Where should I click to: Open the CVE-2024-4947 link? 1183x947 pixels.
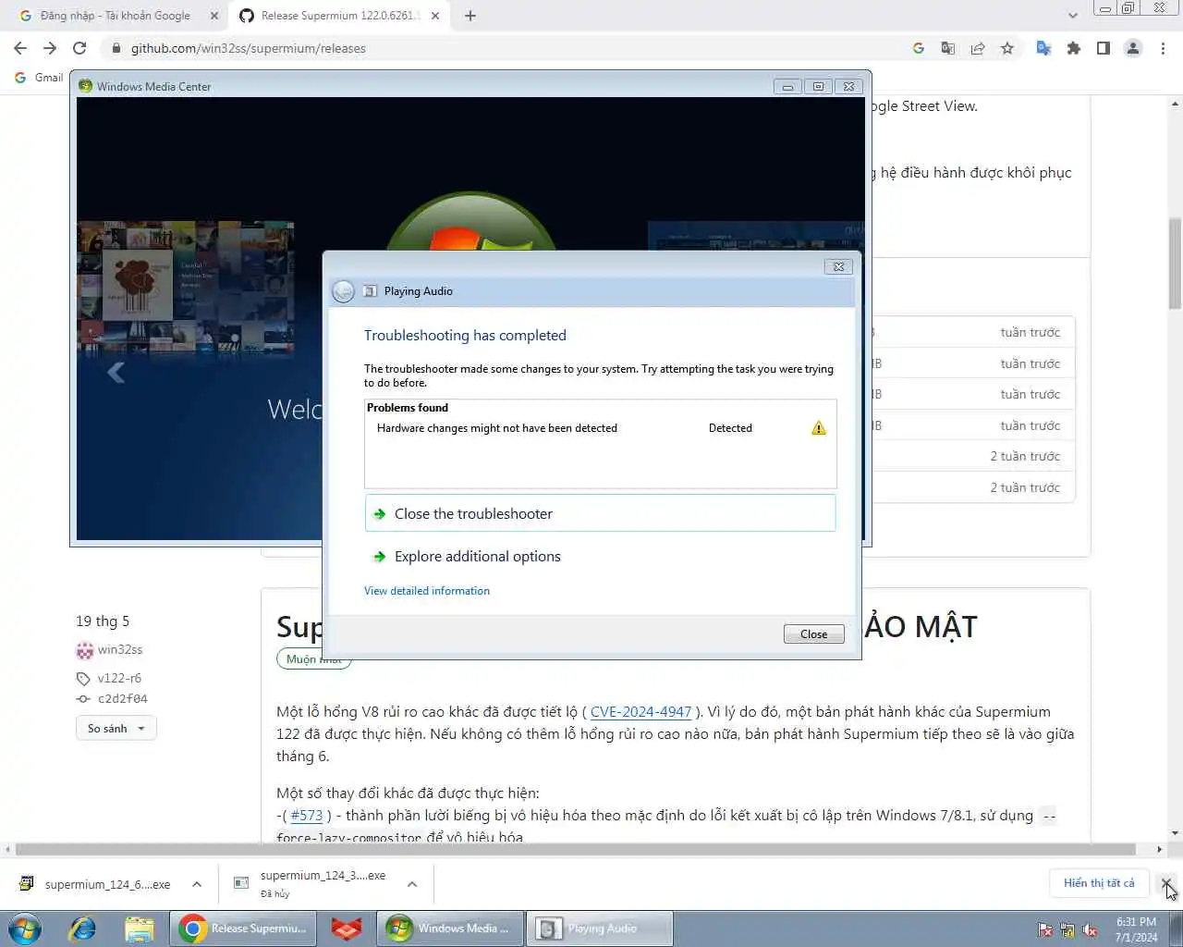pos(640,712)
